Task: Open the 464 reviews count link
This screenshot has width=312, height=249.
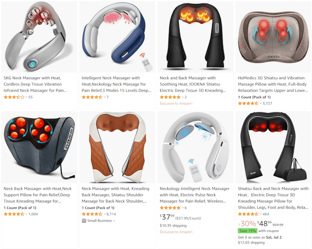Action: [266, 214]
